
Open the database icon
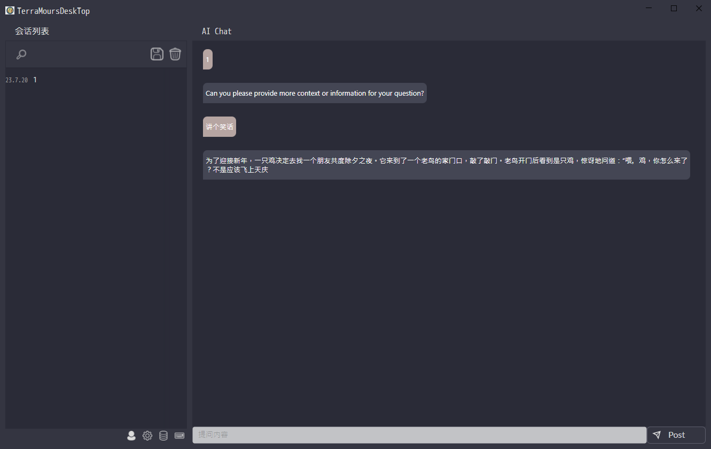pyautogui.click(x=163, y=436)
